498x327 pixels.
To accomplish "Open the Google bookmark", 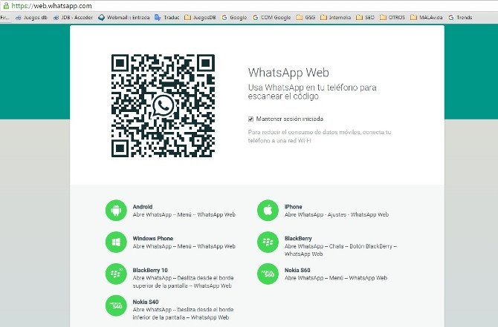I will tap(234, 18).
